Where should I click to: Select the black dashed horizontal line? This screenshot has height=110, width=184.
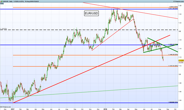89,30
